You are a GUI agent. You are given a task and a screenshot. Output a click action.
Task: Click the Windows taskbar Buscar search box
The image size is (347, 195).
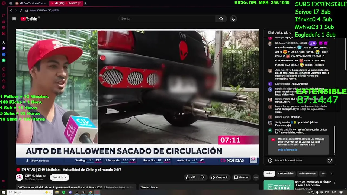coord(30,192)
